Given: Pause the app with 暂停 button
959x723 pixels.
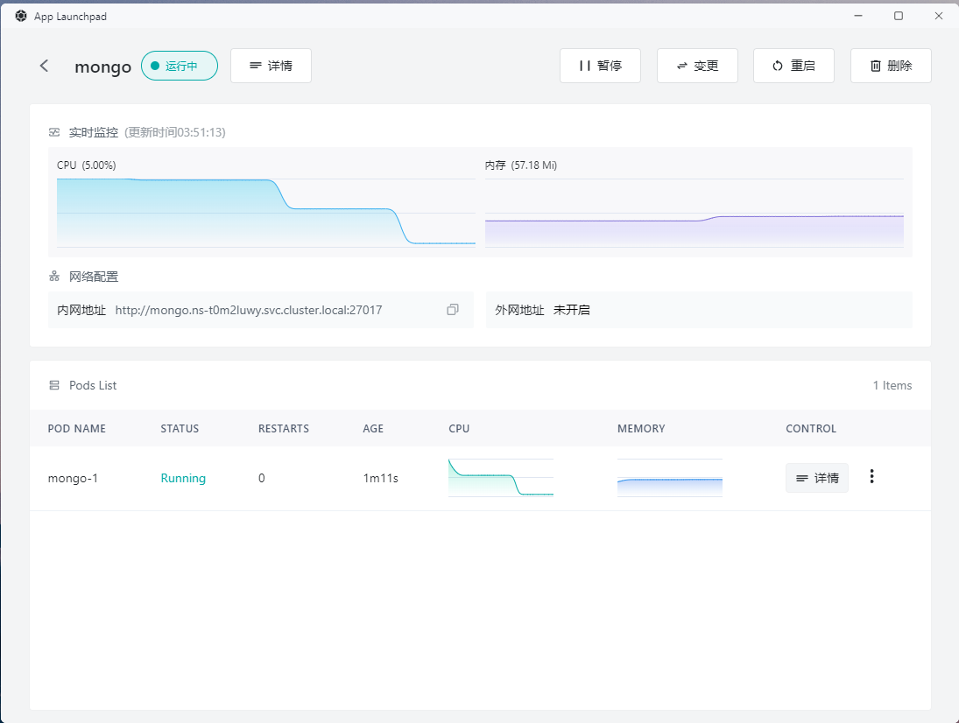Looking at the screenshot, I should pyautogui.click(x=600, y=66).
